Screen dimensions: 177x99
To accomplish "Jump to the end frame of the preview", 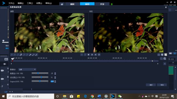I will 96,55.
